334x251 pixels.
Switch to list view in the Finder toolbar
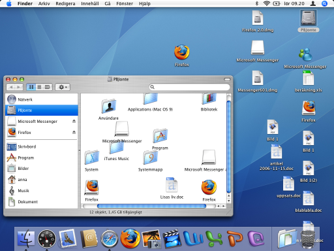pyautogui.click(x=39, y=87)
